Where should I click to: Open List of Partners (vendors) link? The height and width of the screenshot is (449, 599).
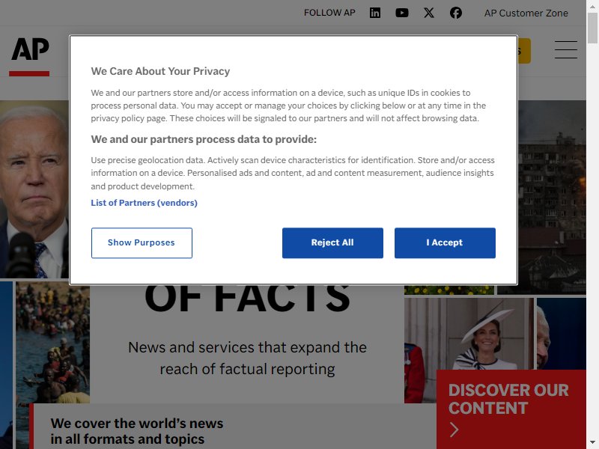144,203
